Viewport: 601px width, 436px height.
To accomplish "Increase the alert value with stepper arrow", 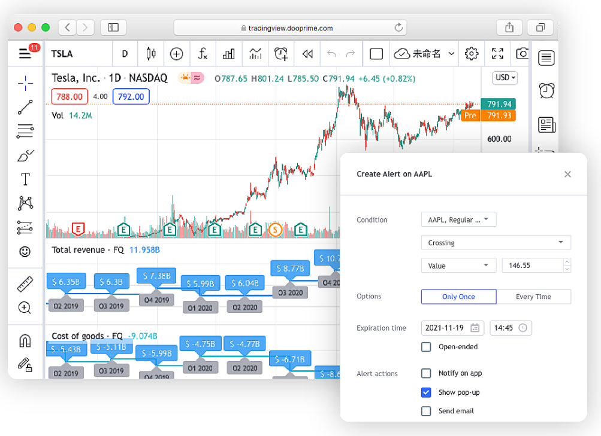I will click(x=567, y=262).
